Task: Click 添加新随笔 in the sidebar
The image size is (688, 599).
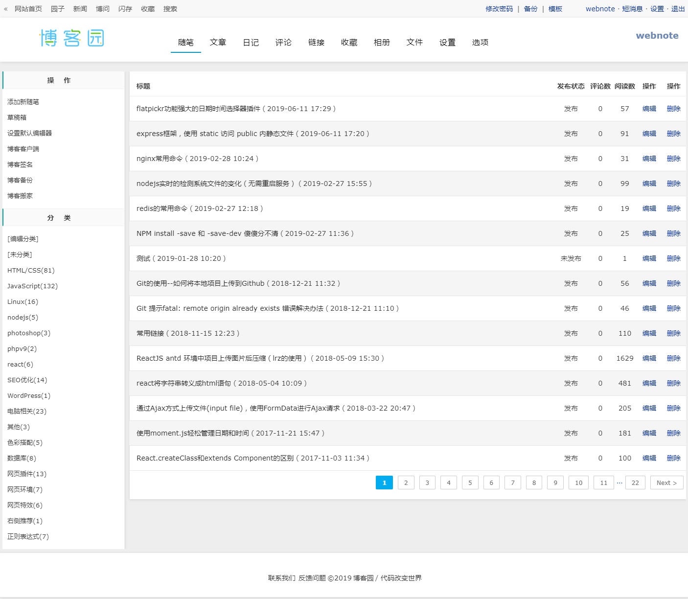Action: tap(23, 102)
